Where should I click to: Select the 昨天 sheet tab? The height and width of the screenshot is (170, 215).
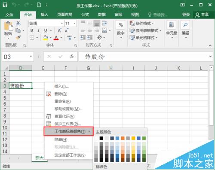pyautogui.click(x=40, y=158)
